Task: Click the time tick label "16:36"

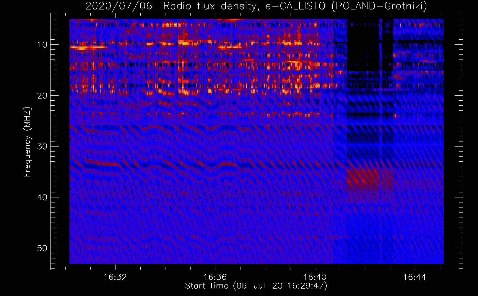Action: point(215,277)
